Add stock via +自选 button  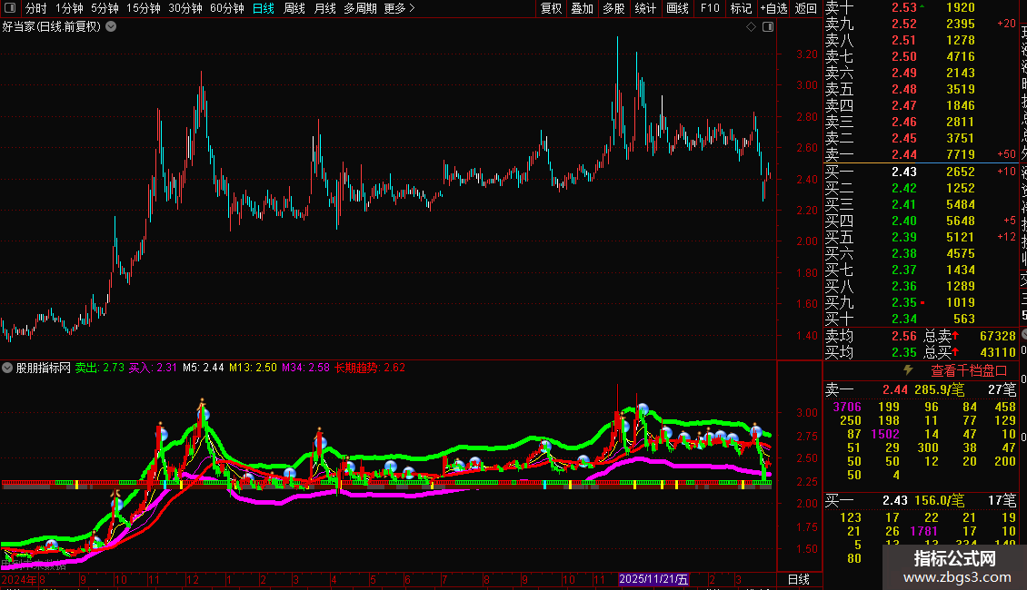(773, 8)
